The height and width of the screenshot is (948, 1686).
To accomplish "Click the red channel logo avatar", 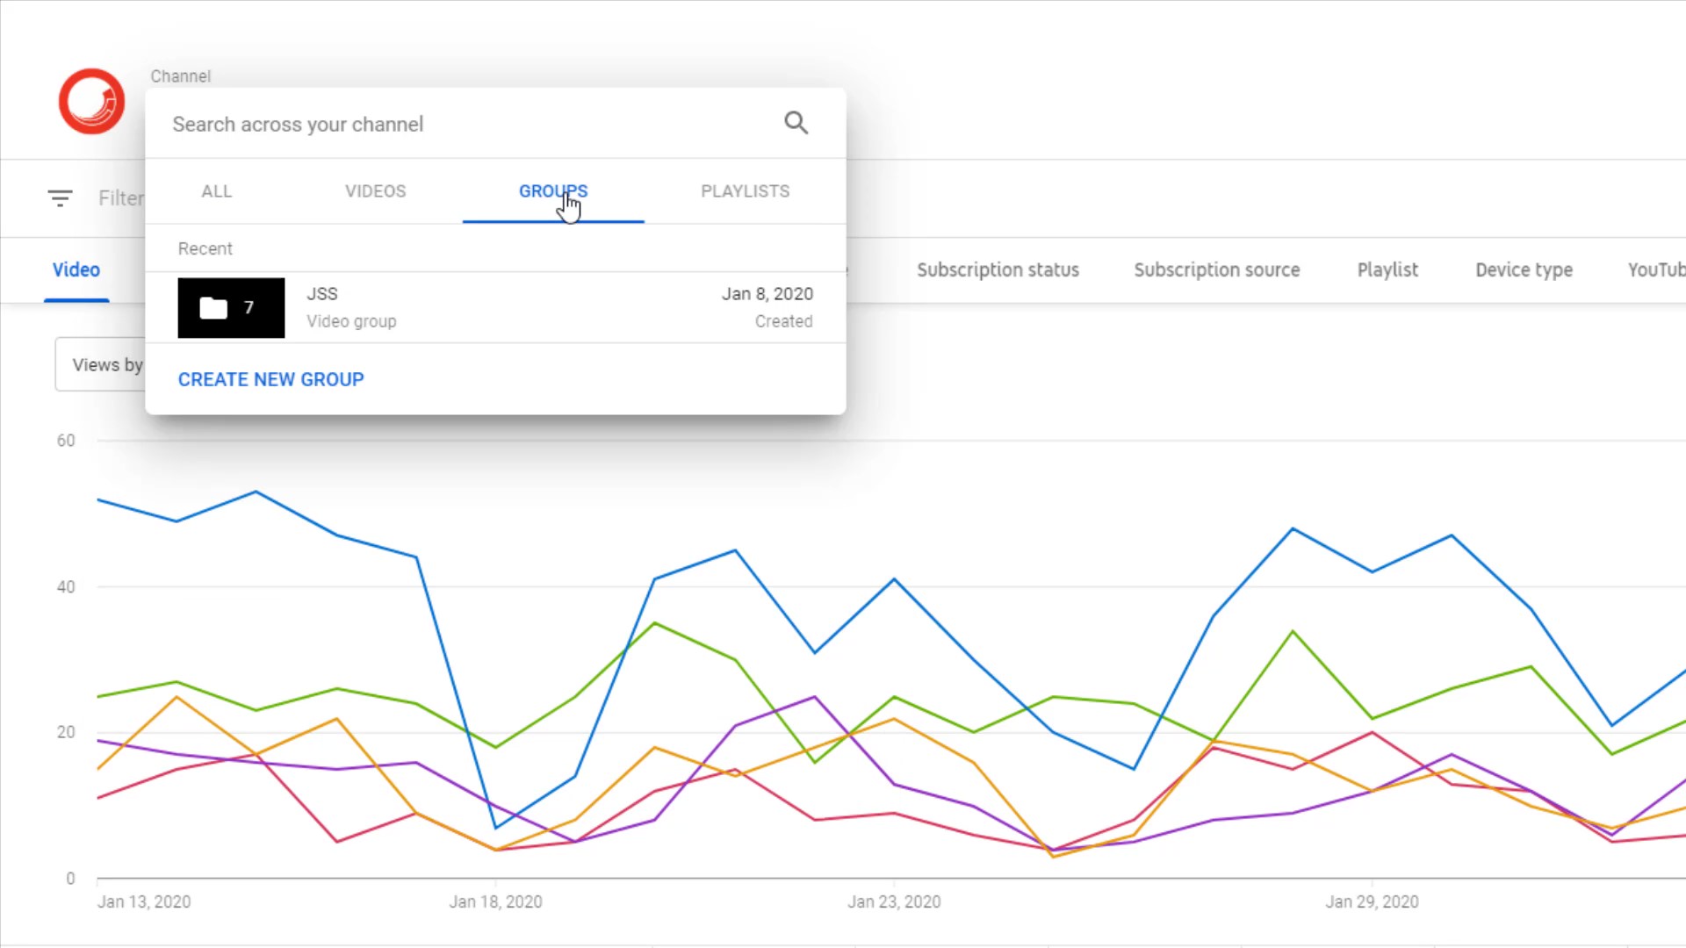I will (91, 102).
